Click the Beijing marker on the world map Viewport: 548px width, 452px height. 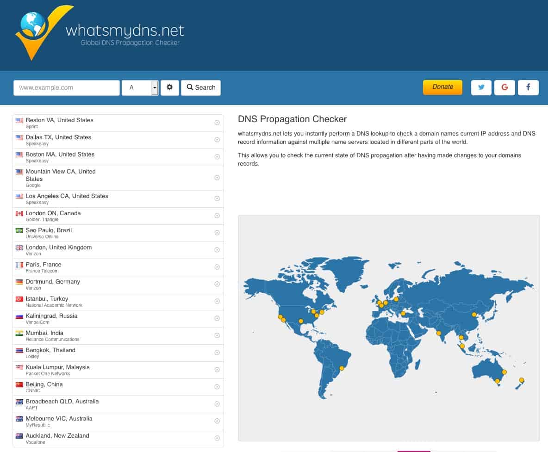point(473,315)
